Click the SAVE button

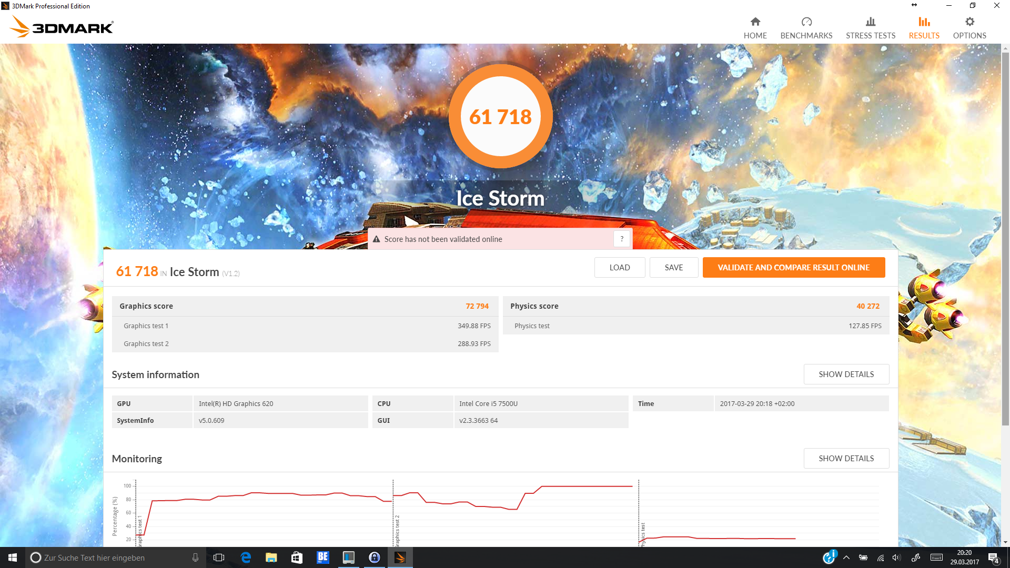(x=674, y=267)
